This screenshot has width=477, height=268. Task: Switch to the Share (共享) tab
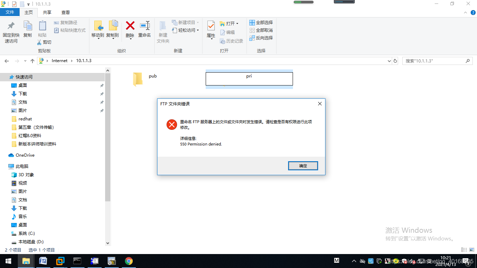pos(47,12)
